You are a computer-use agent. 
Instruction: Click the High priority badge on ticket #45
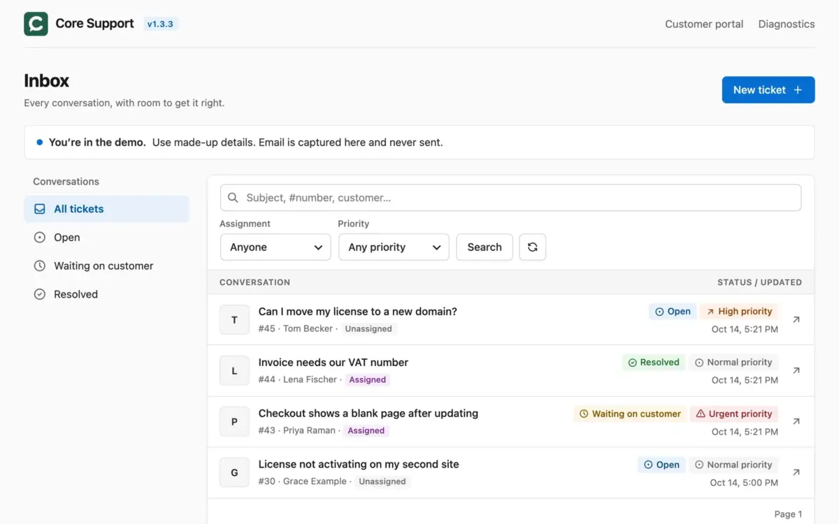(x=739, y=312)
